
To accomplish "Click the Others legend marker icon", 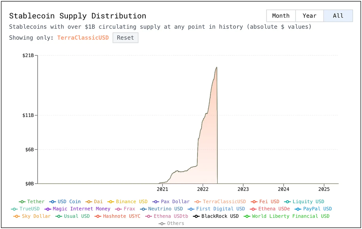I will (x=162, y=223).
